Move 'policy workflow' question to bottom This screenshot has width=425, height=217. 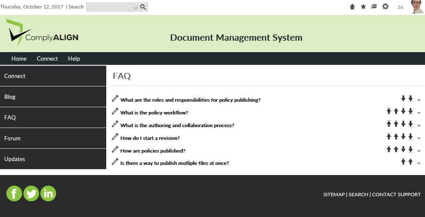click(x=411, y=111)
